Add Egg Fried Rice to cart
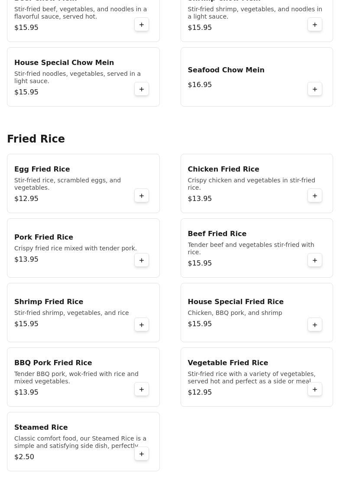Viewport: 340px width, 496px height. click(142, 196)
